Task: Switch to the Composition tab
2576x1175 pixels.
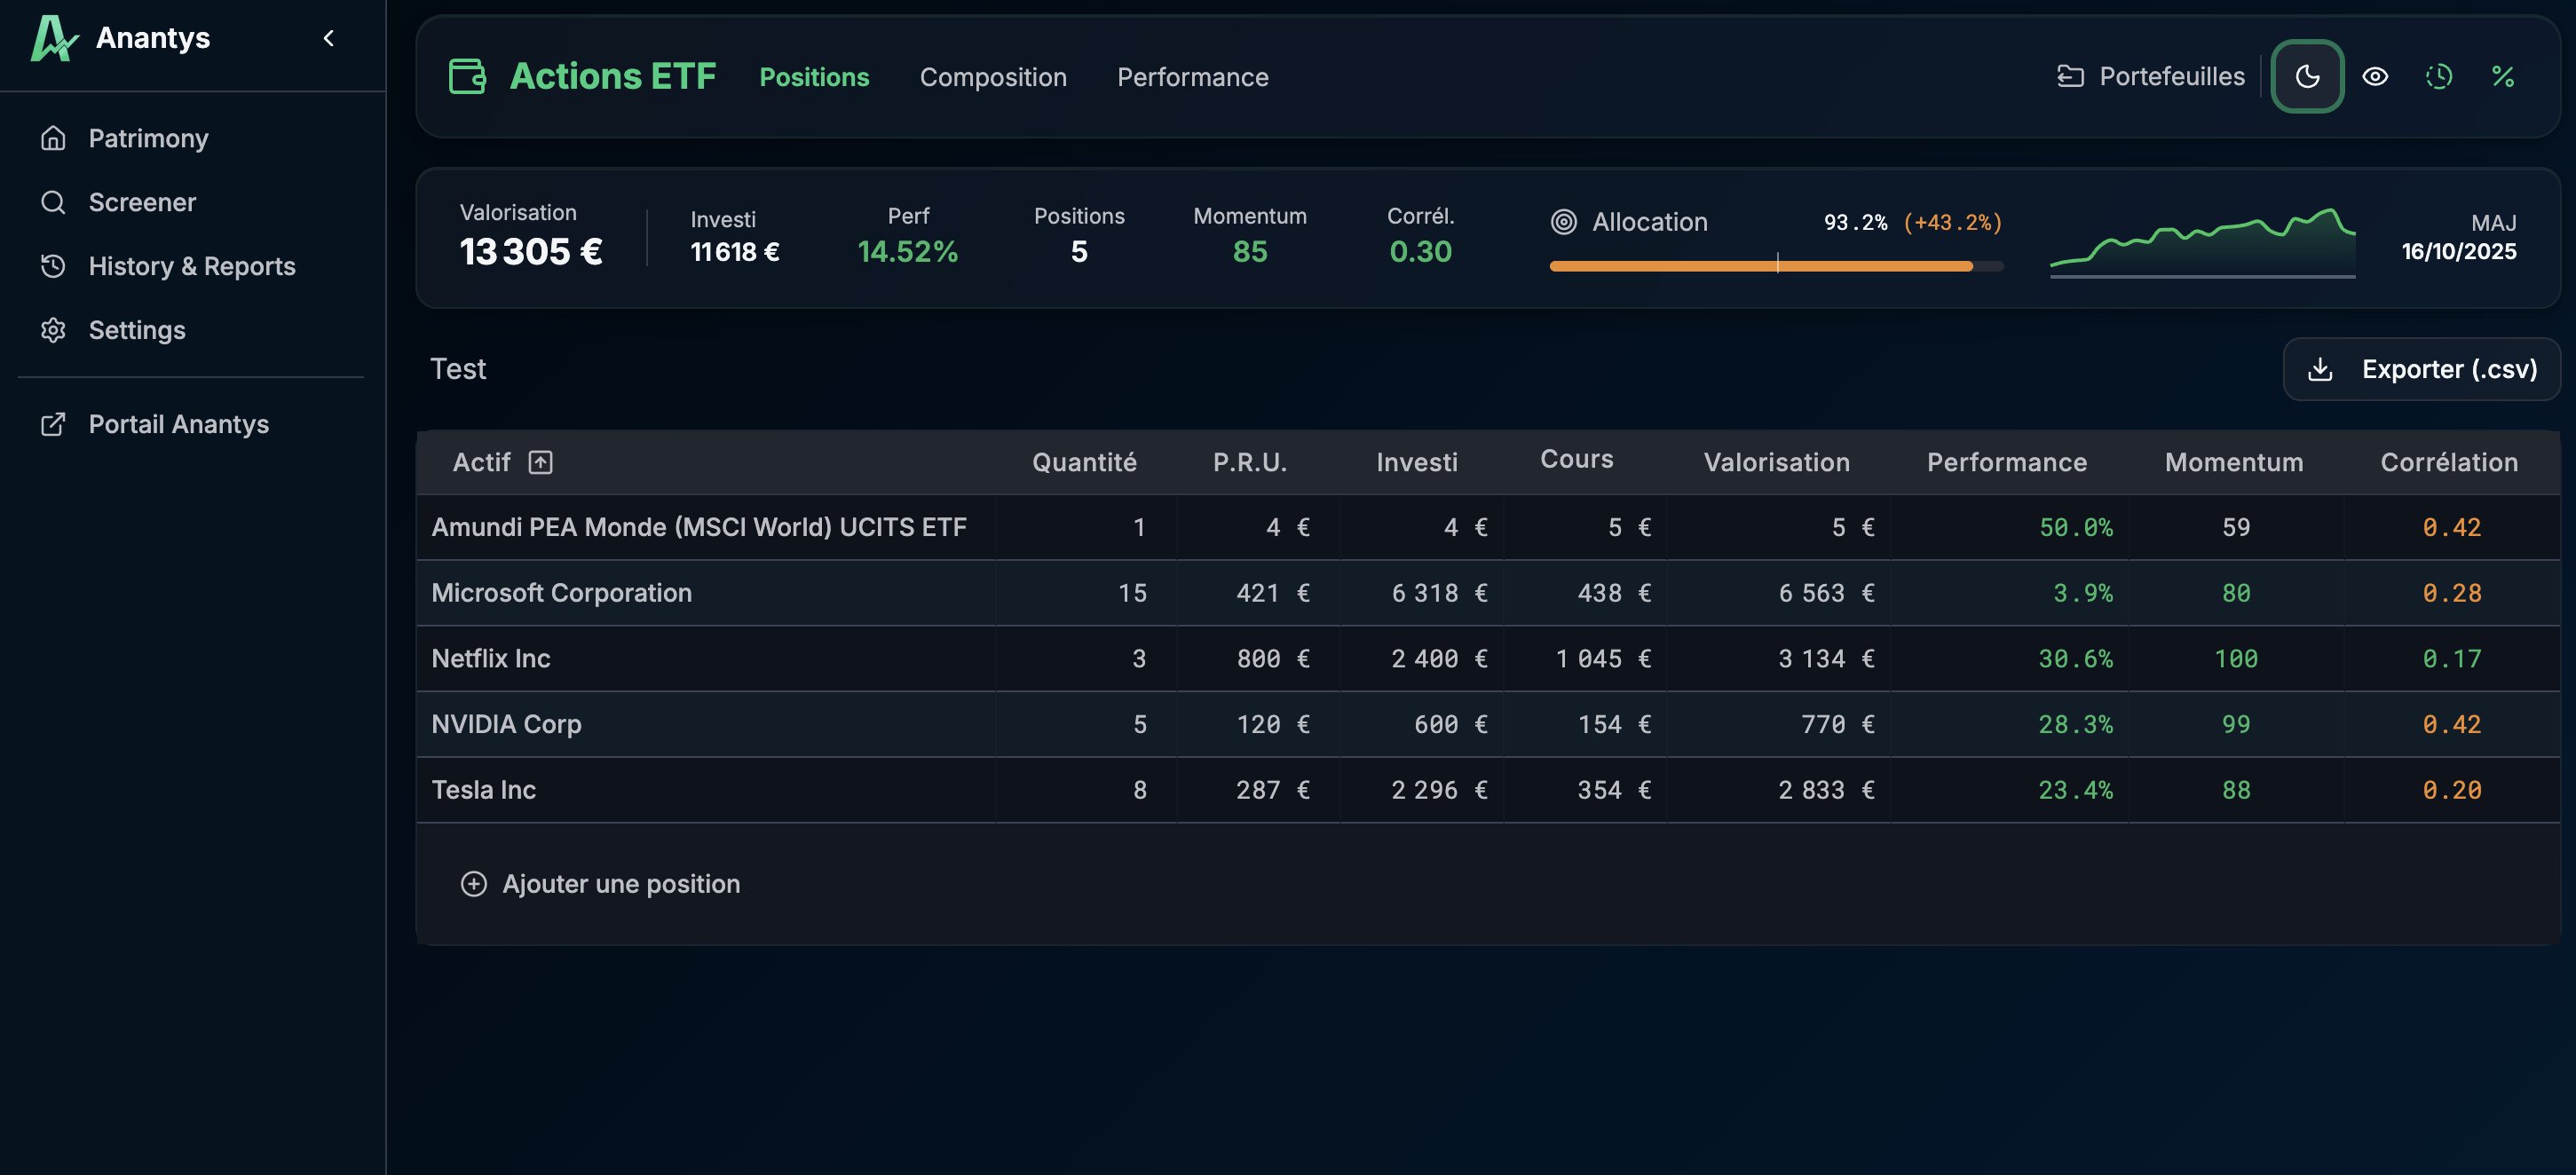Action: coord(992,77)
